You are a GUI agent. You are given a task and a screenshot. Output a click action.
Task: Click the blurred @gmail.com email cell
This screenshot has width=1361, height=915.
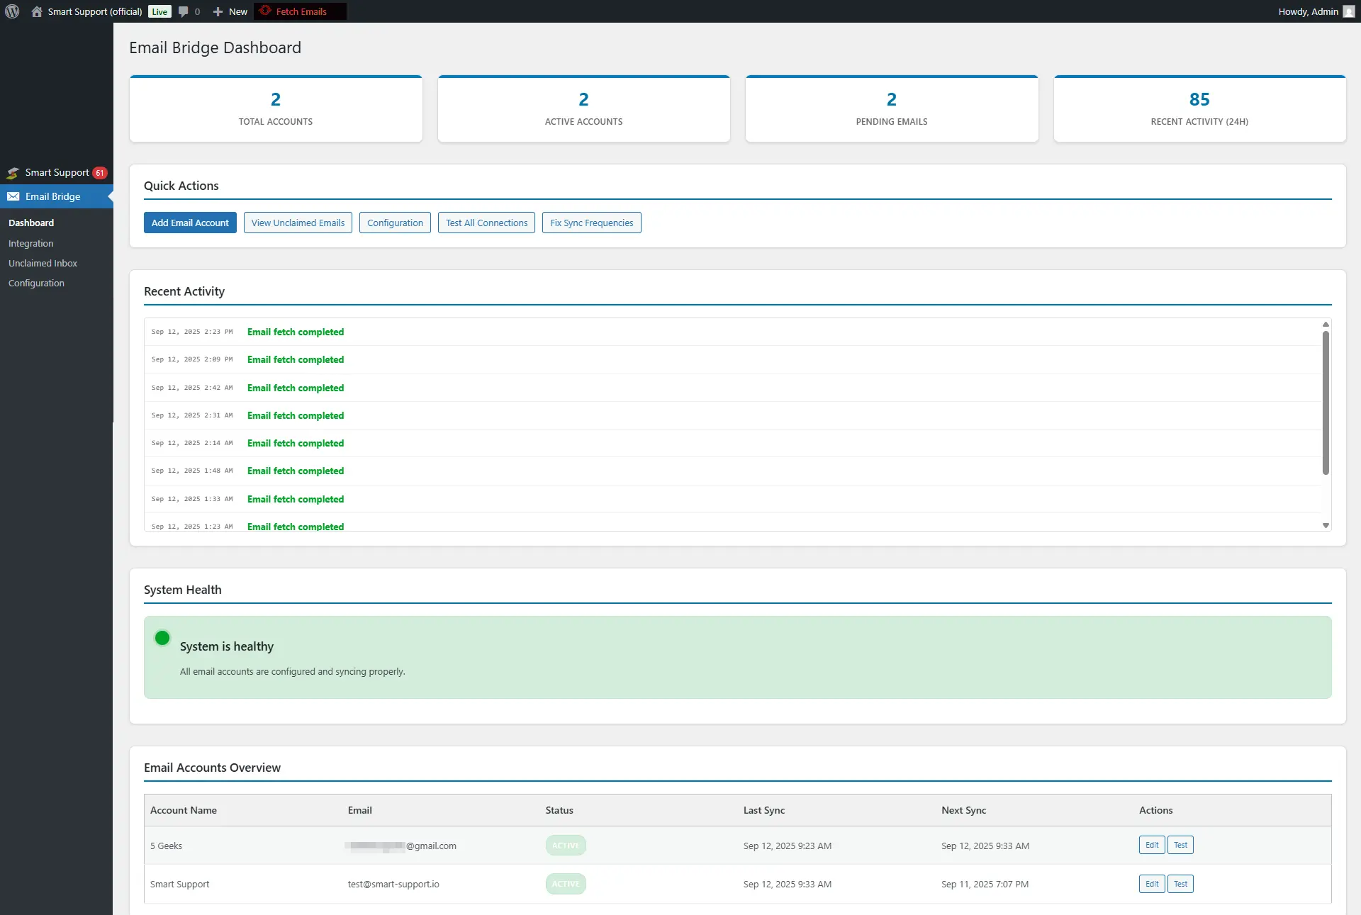point(401,846)
